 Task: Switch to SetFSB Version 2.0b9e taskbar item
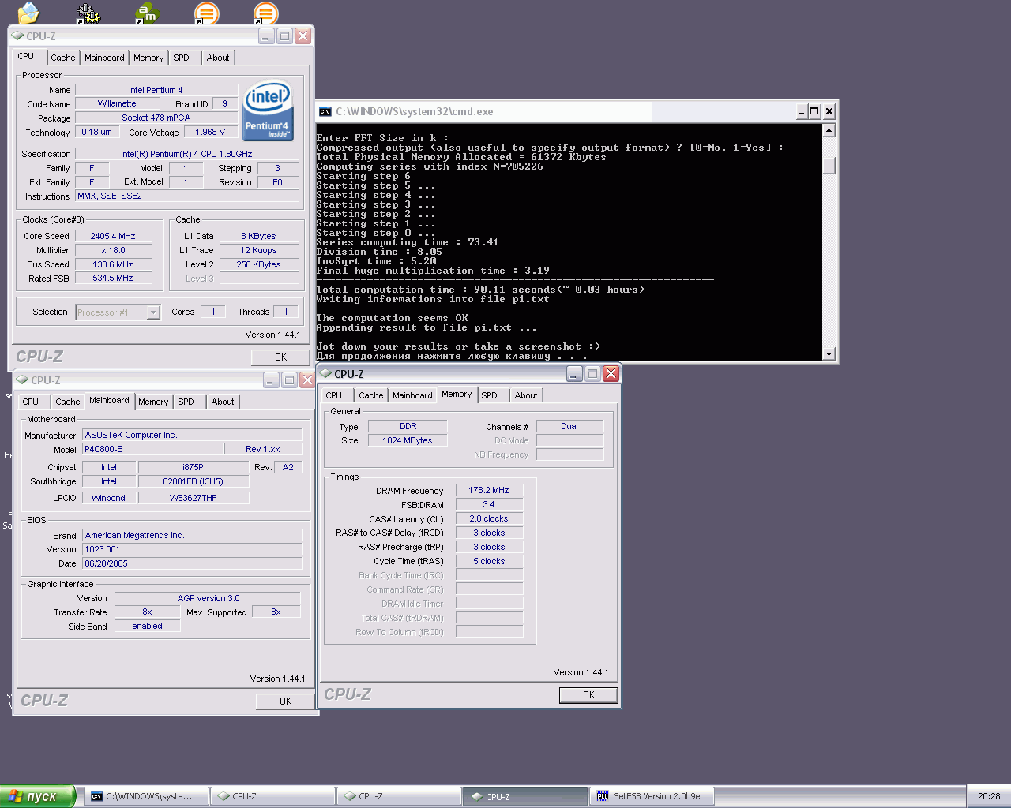click(652, 796)
